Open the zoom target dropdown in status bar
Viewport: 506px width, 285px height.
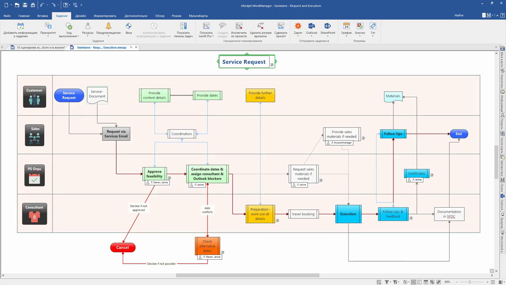coord(409,282)
